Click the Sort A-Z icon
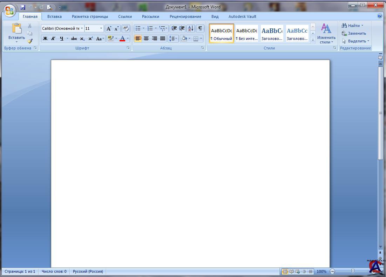 (190, 28)
